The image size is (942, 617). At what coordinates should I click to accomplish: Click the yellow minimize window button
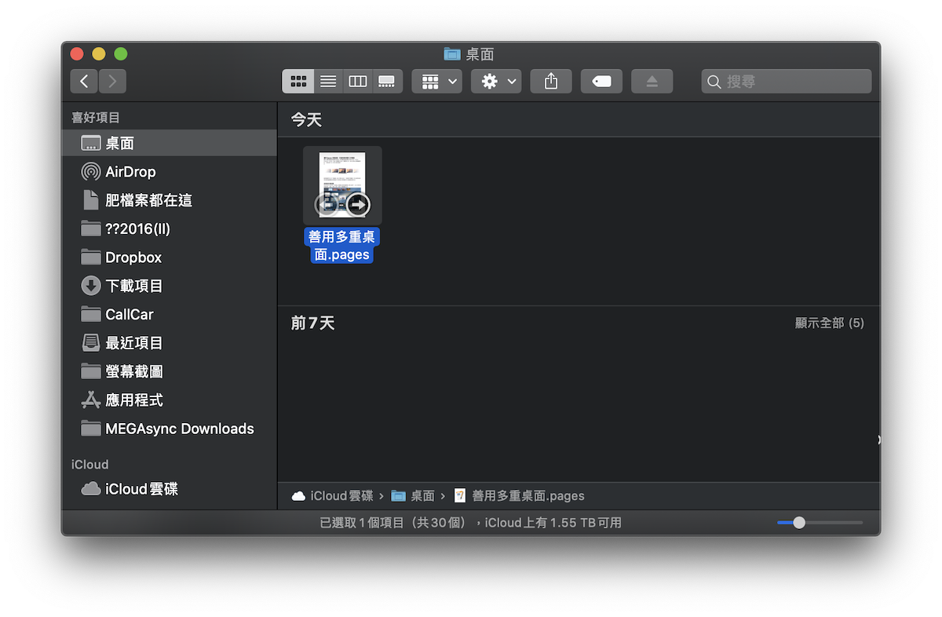(x=99, y=54)
